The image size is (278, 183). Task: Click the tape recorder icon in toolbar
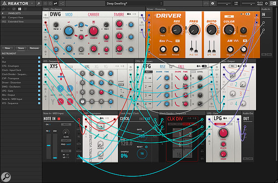point(206,4)
